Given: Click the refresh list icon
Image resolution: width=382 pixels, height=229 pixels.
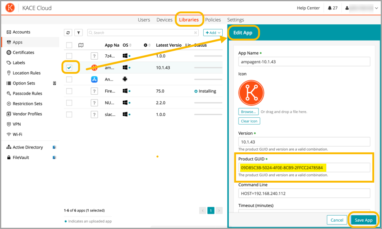Looking at the screenshot, I should 68,33.
